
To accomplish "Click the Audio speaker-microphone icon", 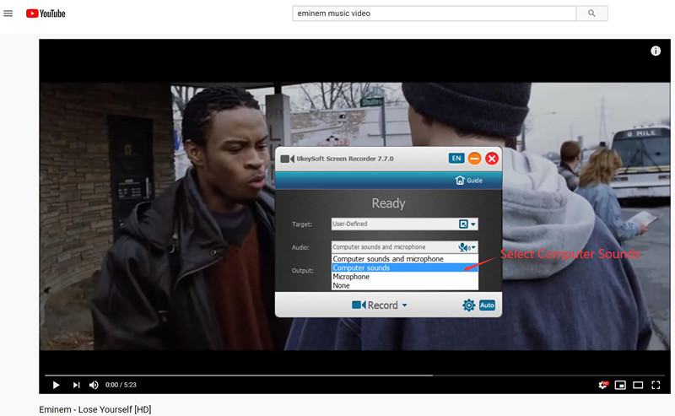I will pos(464,247).
